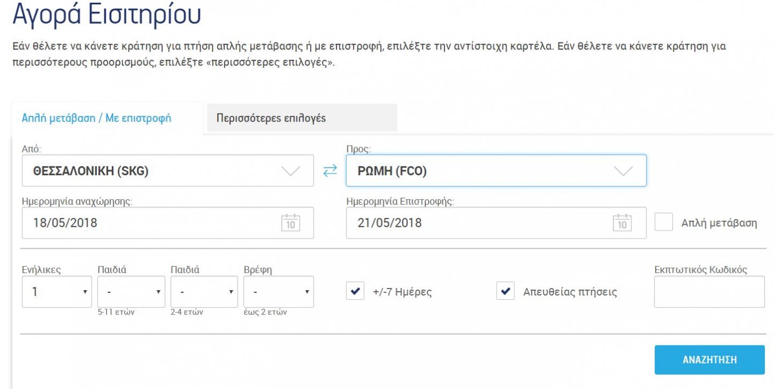The height and width of the screenshot is (389, 774).
Task: Click the chevron in the ΡΩΜΗ (FCO) field
Action: 623,171
